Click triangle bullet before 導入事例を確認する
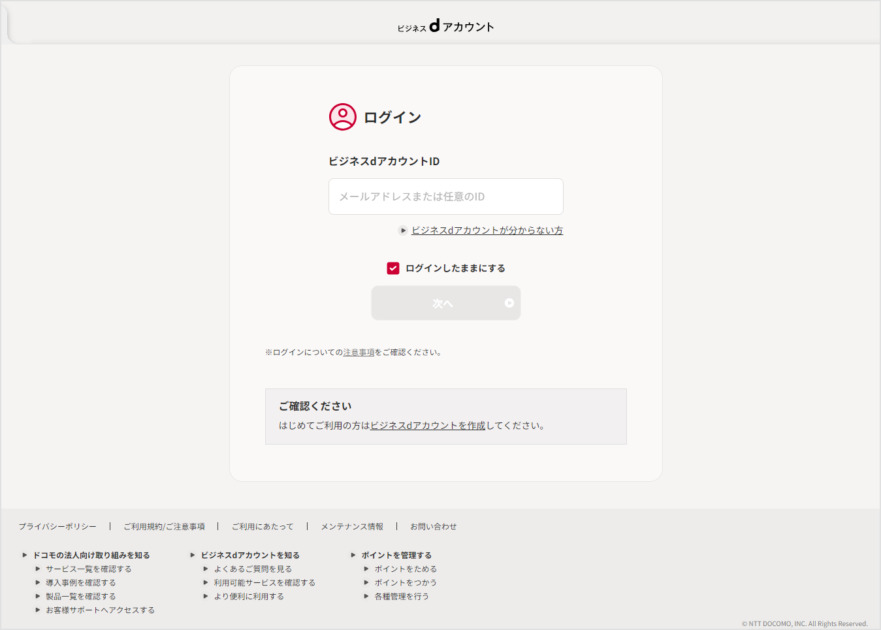This screenshot has width=881, height=630. [x=38, y=583]
